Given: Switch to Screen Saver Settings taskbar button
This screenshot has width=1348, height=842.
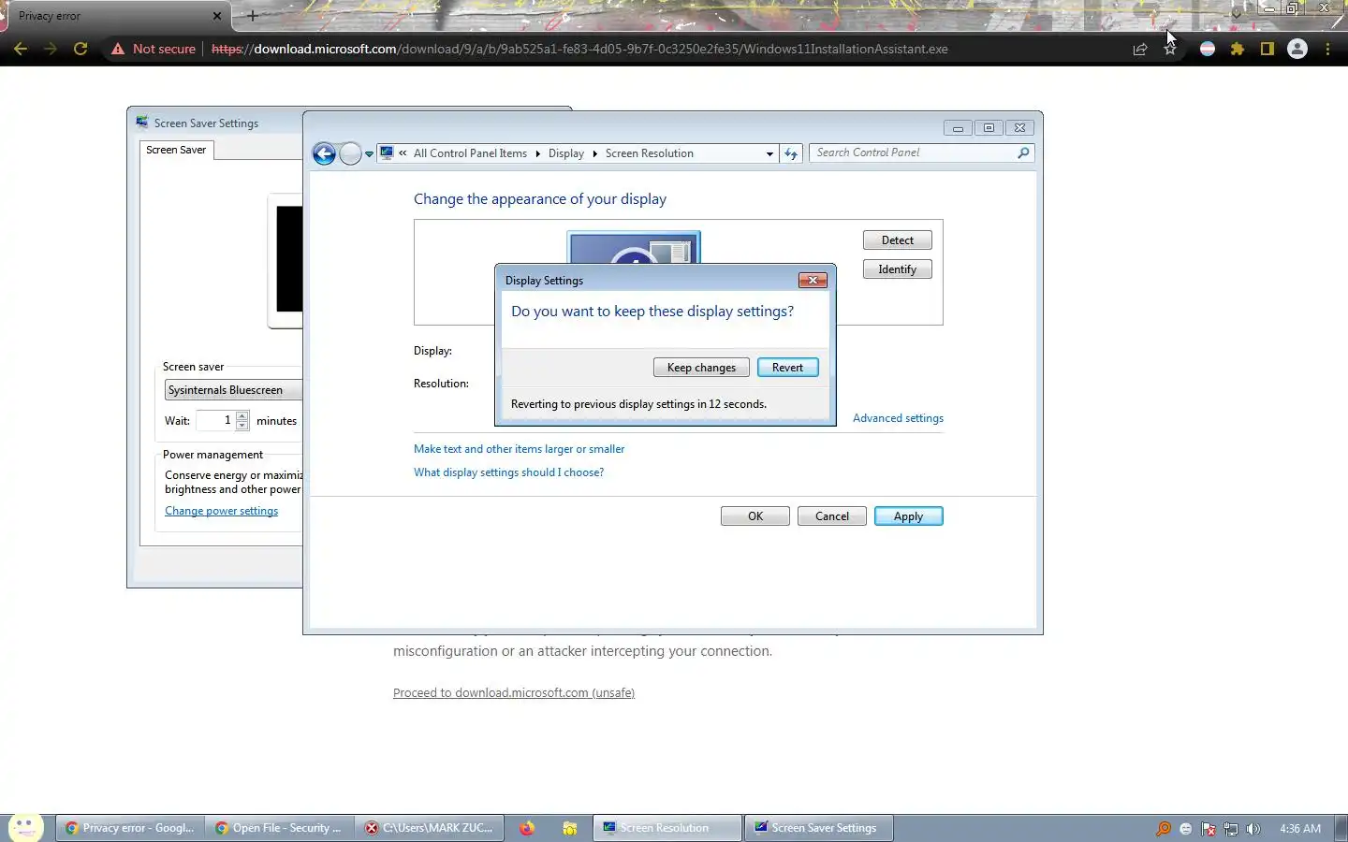Looking at the screenshot, I should click(818, 828).
